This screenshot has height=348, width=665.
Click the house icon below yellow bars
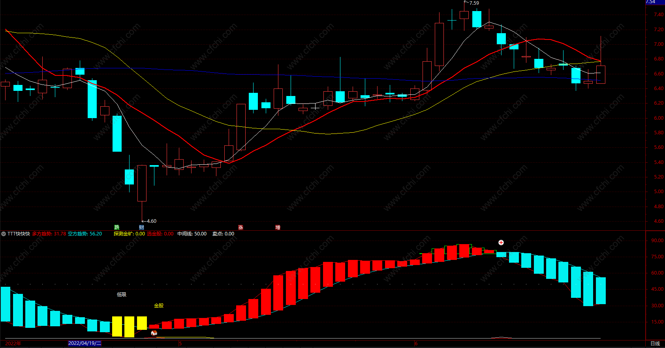point(154,333)
